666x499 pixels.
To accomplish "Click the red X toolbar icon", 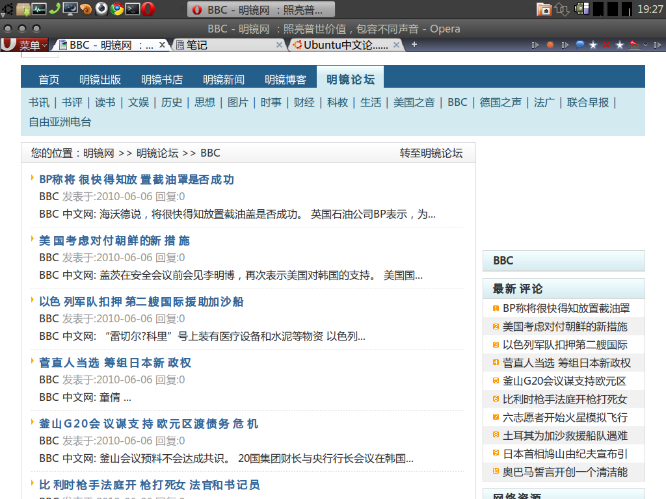I will click(607, 45).
